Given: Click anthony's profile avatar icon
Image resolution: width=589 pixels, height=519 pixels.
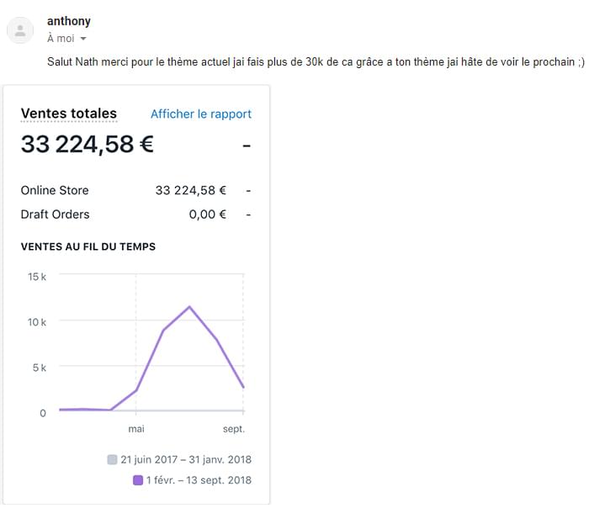Looking at the screenshot, I should coord(20,30).
